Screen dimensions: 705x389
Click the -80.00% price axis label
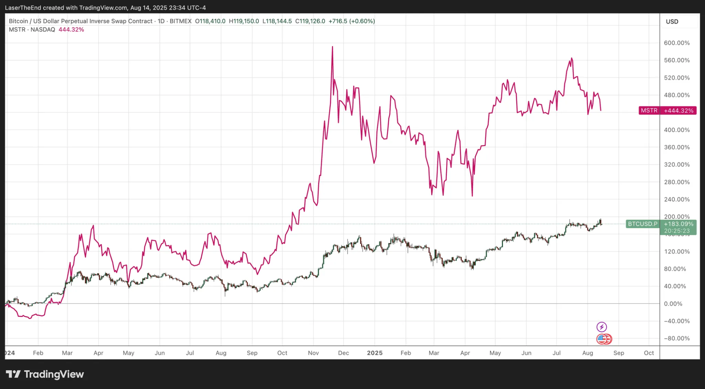(x=676, y=338)
